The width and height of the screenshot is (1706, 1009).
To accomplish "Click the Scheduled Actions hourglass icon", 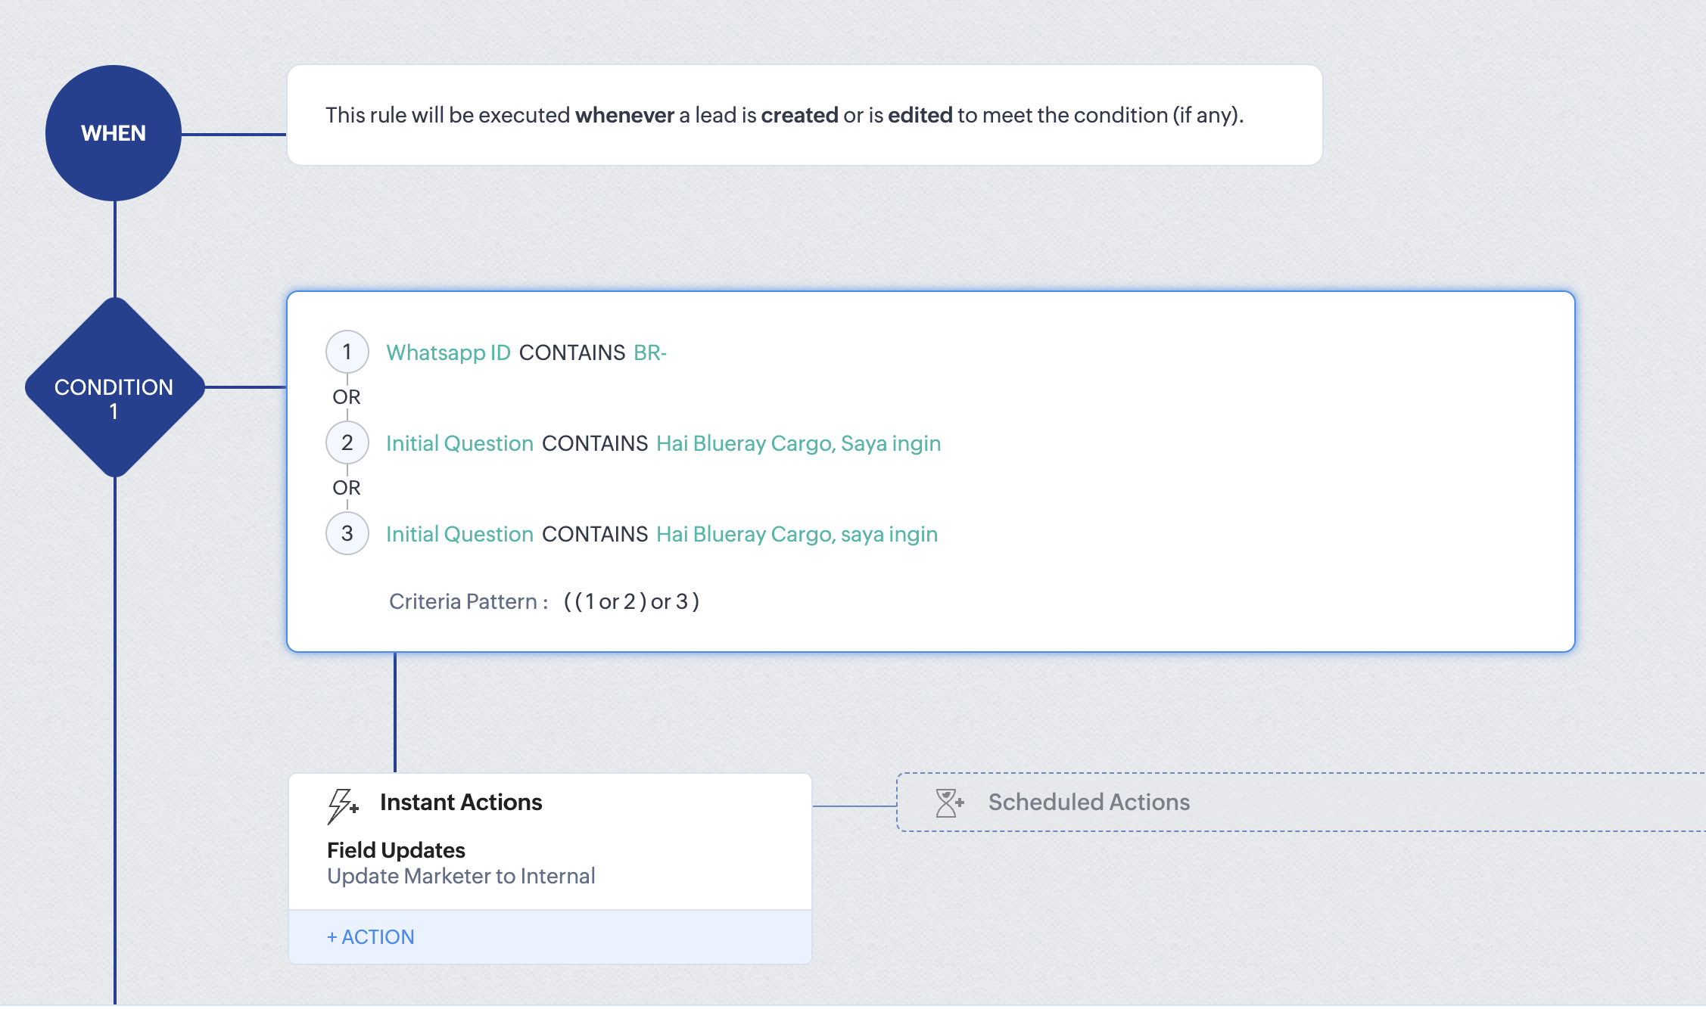I will 949,803.
